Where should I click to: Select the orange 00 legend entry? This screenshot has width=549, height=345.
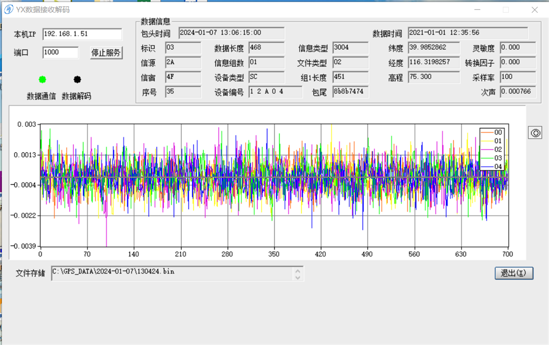(493, 132)
